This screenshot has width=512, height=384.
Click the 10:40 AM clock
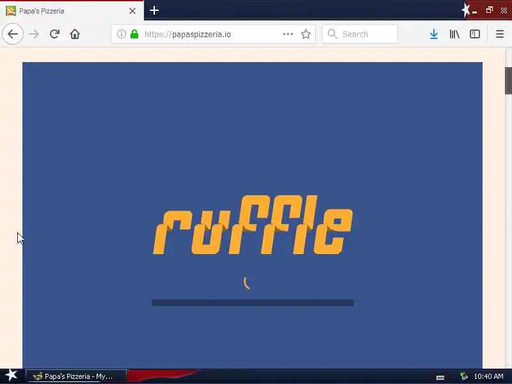click(x=488, y=376)
